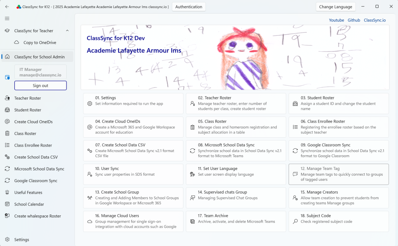398x246 pixels.
Task: Click the Microsoft School Data Sync sidebar icon
Action: click(x=7, y=169)
